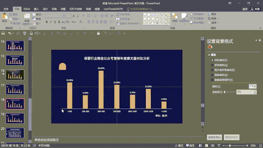The height and width of the screenshot is (148, 263).
Task: Expand the shapes gallery More arrow
Action: (169, 23)
